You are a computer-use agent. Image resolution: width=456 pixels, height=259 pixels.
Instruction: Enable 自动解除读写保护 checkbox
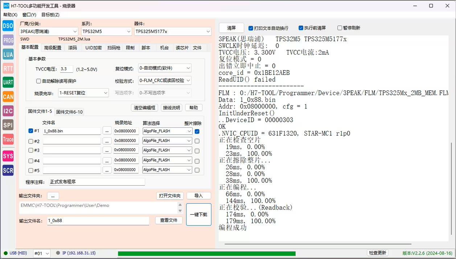click(x=39, y=81)
